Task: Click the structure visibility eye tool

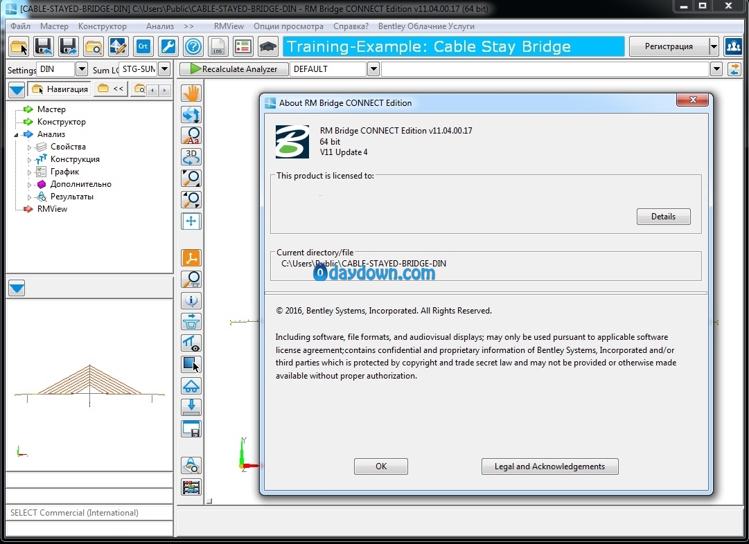Action: 191,343
